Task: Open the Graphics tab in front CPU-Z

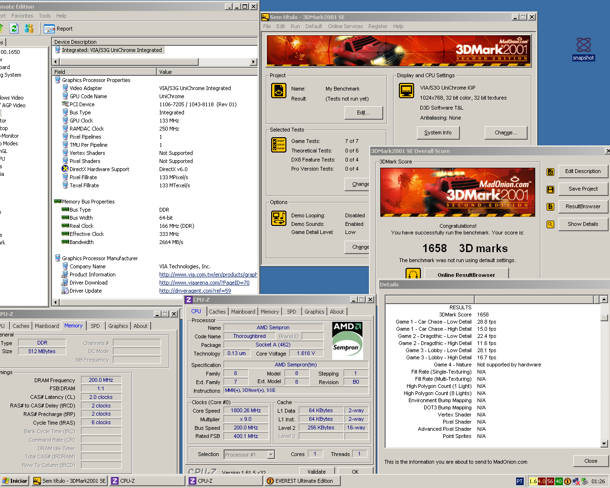Action: [x=315, y=312]
